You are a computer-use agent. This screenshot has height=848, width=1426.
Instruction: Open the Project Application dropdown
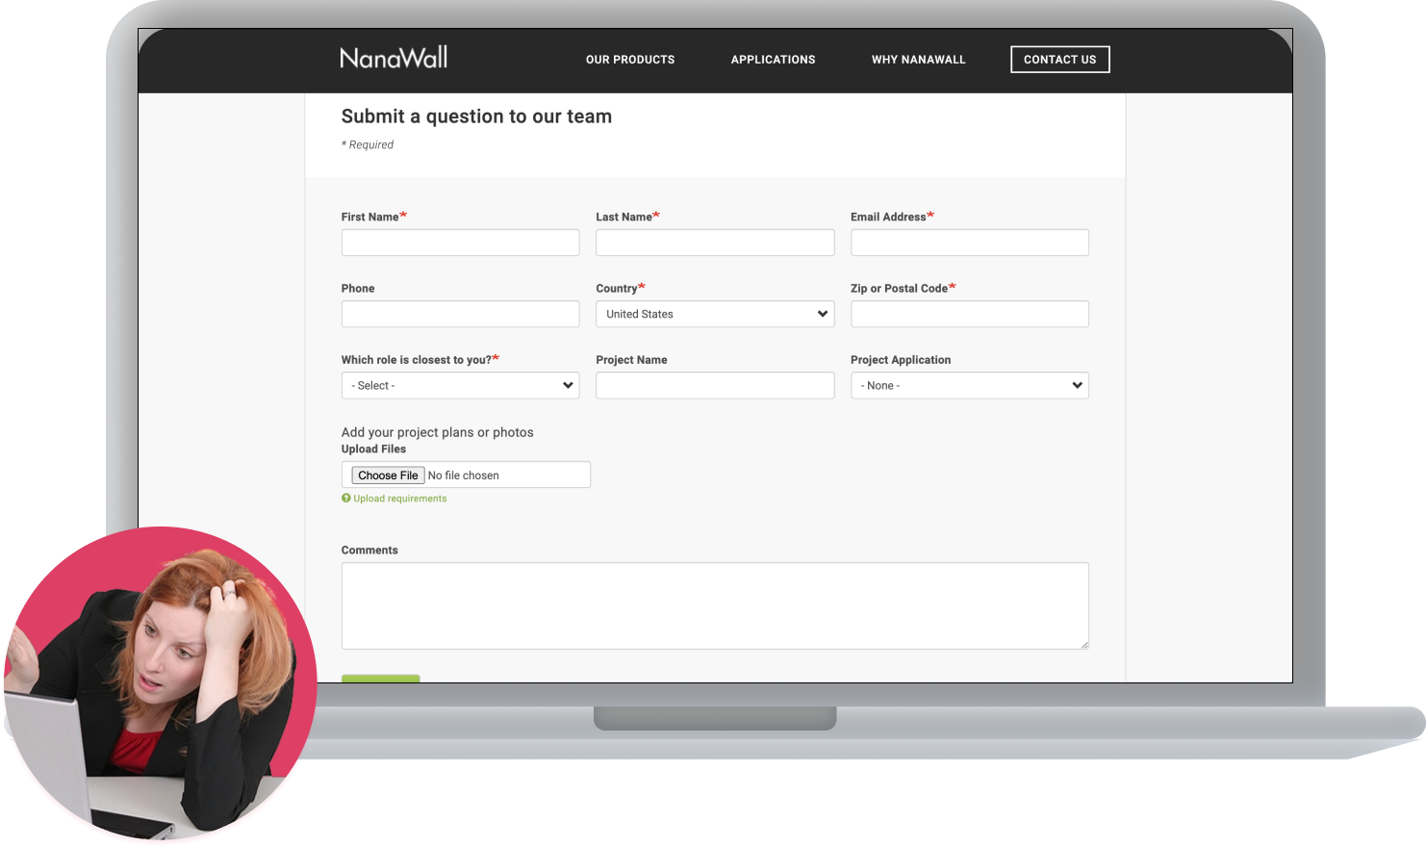tap(970, 385)
